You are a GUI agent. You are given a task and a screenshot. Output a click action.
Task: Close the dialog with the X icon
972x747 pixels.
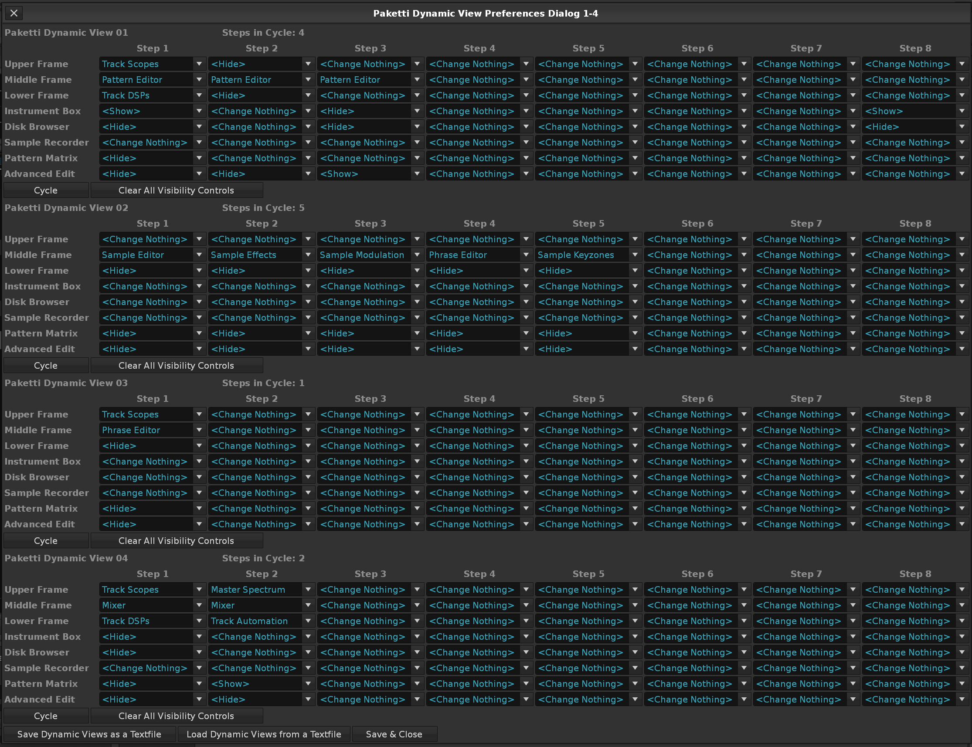coord(14,14)
